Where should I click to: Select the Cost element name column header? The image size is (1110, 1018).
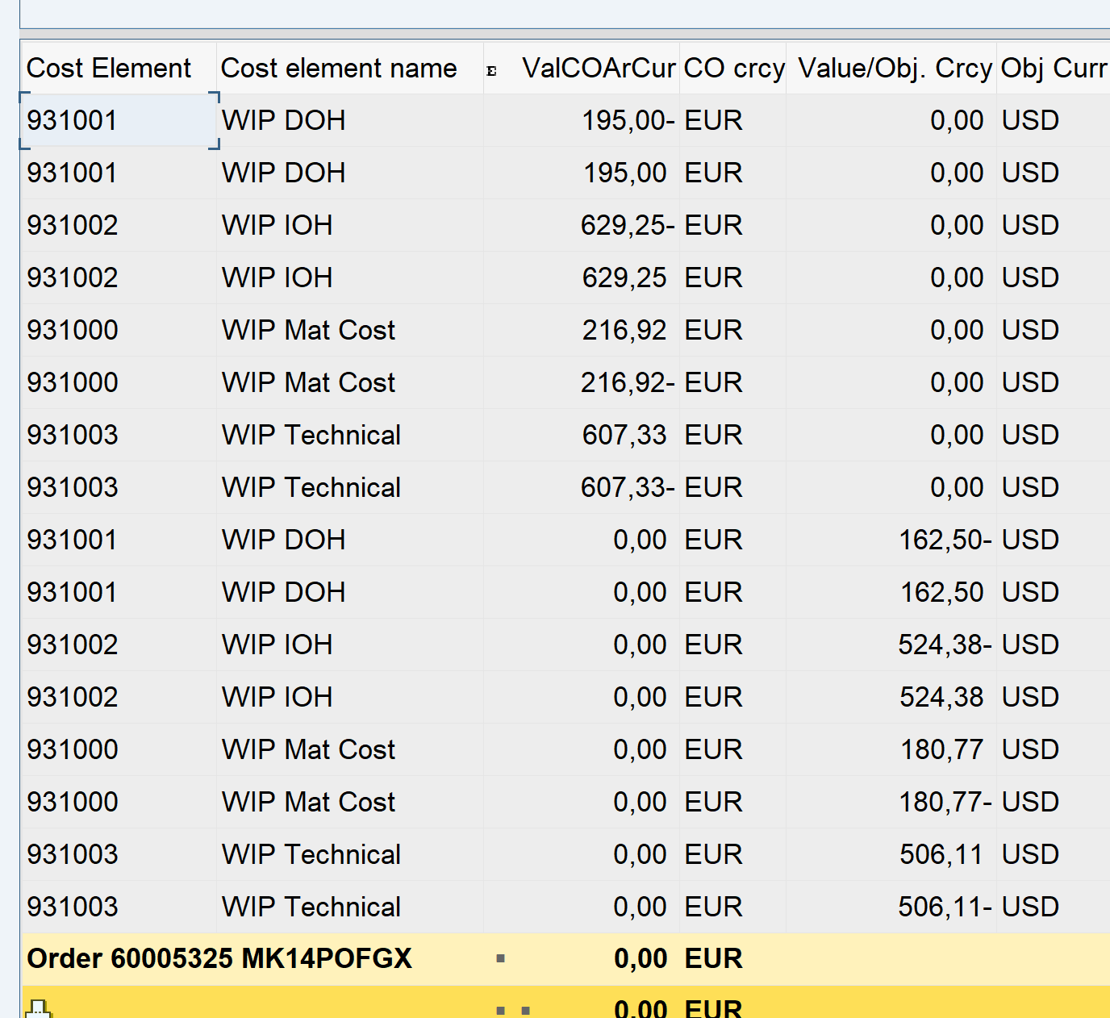tap(339, 69)
